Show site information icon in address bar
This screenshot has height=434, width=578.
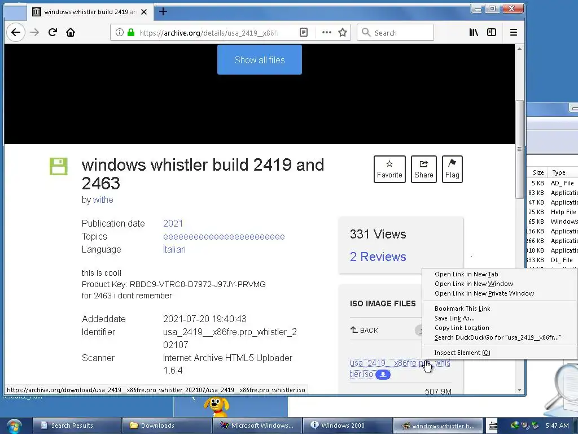point(120,32)
